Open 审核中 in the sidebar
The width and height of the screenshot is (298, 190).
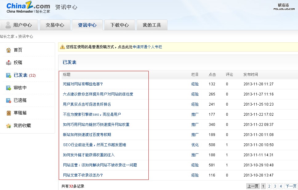20,88
